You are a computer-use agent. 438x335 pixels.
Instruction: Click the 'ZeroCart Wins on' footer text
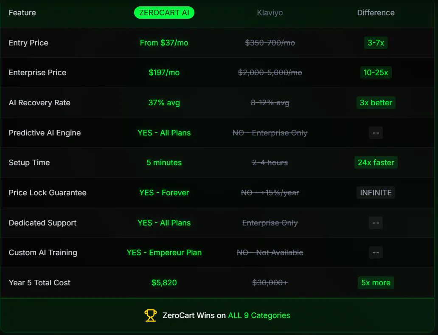tap(194, 315)
